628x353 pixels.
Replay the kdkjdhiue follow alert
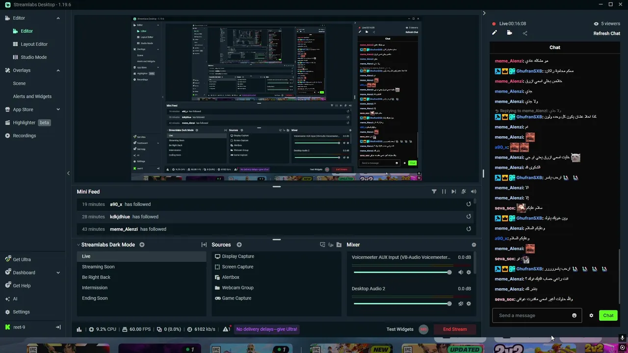(469, 216)
